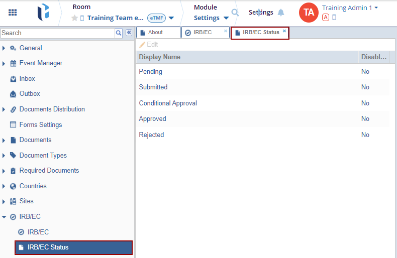Click the search magnifier icon in header
Screen dimensions: 397x258
(x=235, y=13)
